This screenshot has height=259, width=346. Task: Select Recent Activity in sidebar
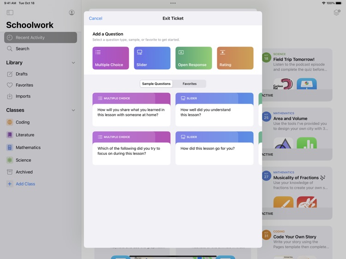41,37
